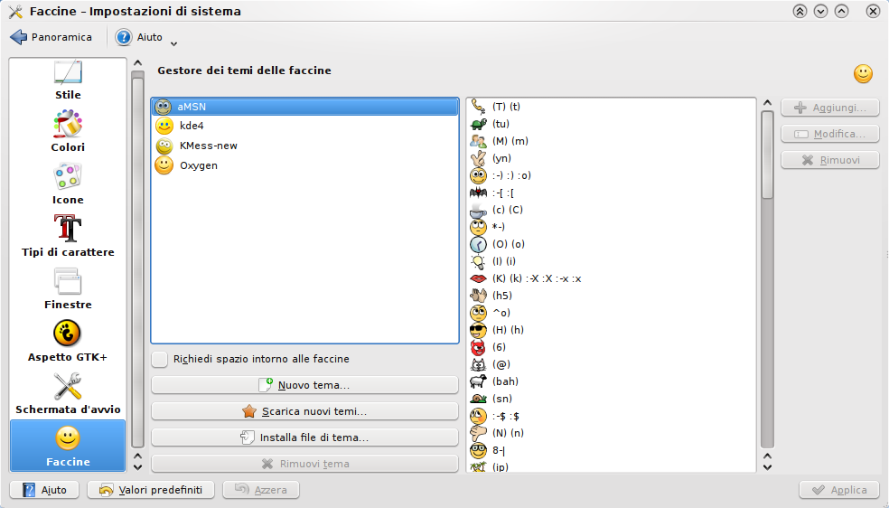The height and width of the screenshot is (508, 889).
Task: Select the turtle emoticon (tu)
Action: pos(611,124)
